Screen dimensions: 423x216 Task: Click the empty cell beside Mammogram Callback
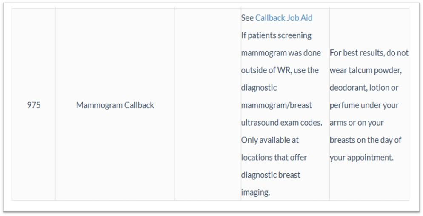coord(208,105)
